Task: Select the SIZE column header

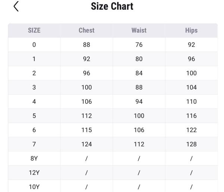Action: click(34, 31)
